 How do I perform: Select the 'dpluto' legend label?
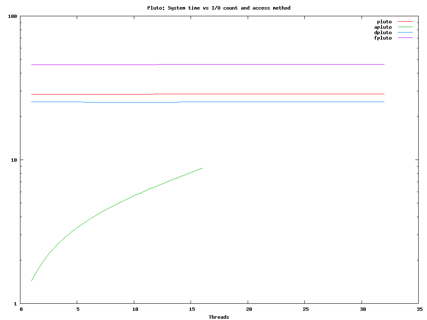pyautogui.click(x=383, y=32)
